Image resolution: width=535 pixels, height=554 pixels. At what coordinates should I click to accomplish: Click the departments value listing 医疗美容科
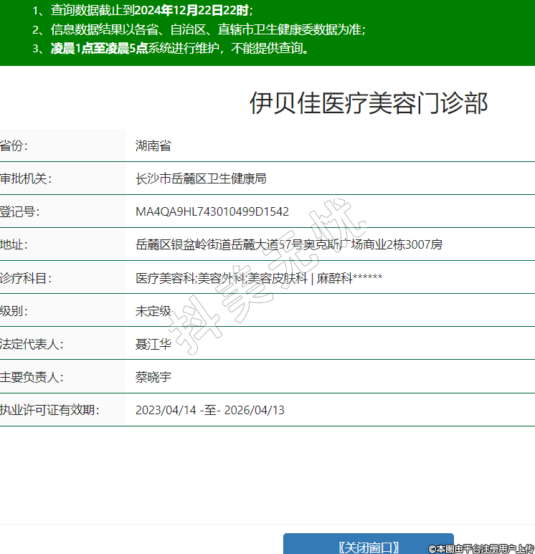(259, 277)
